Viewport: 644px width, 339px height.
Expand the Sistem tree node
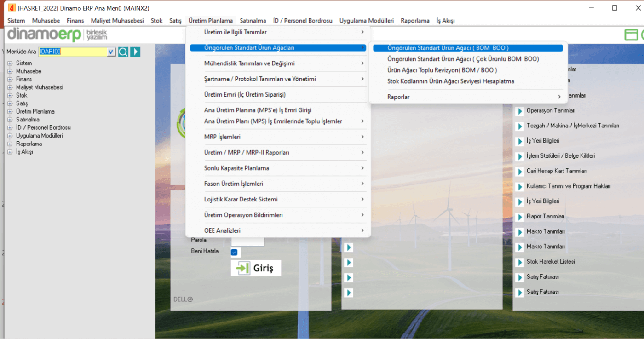coord(10,63)
